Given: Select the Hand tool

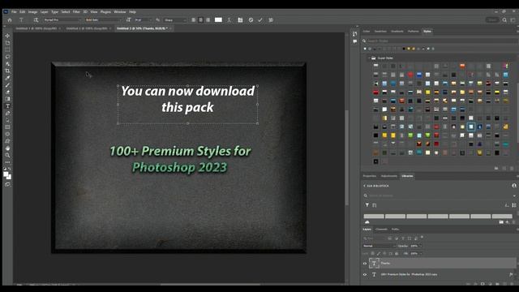Looking at the screenshot, I should click(x=7, y=148).
